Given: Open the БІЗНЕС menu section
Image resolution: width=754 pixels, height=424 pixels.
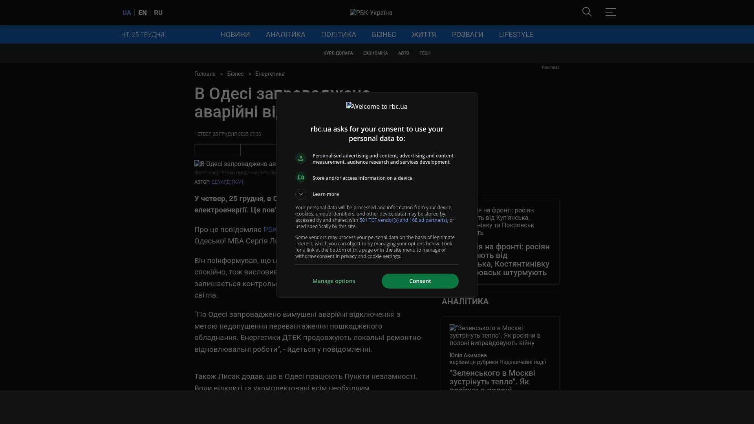Looking at the screenshot, I should (384, 35).
